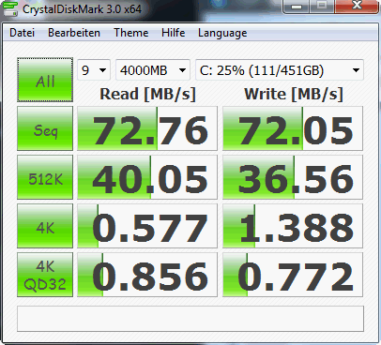Open the Hilfe menu
Image resolution: width=381 pixels, height=345 pixels.
[x=174, y=33]
